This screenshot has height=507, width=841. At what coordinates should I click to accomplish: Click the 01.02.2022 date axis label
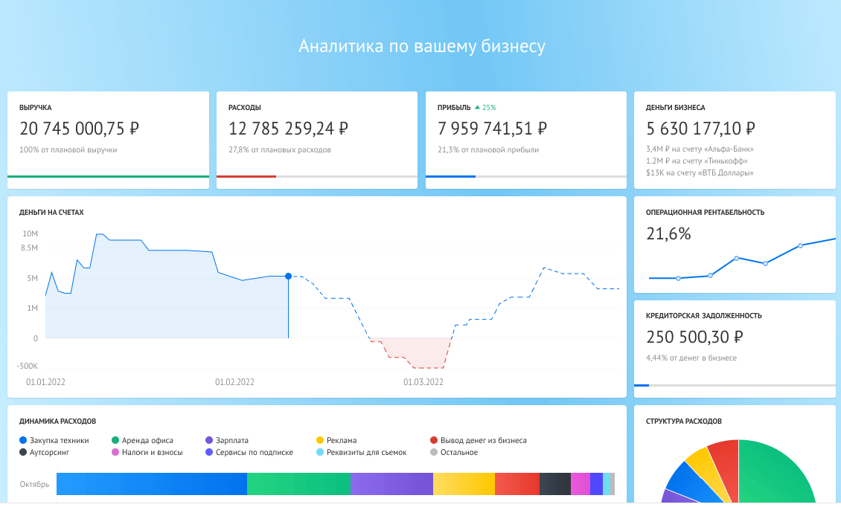coord(234,382)
